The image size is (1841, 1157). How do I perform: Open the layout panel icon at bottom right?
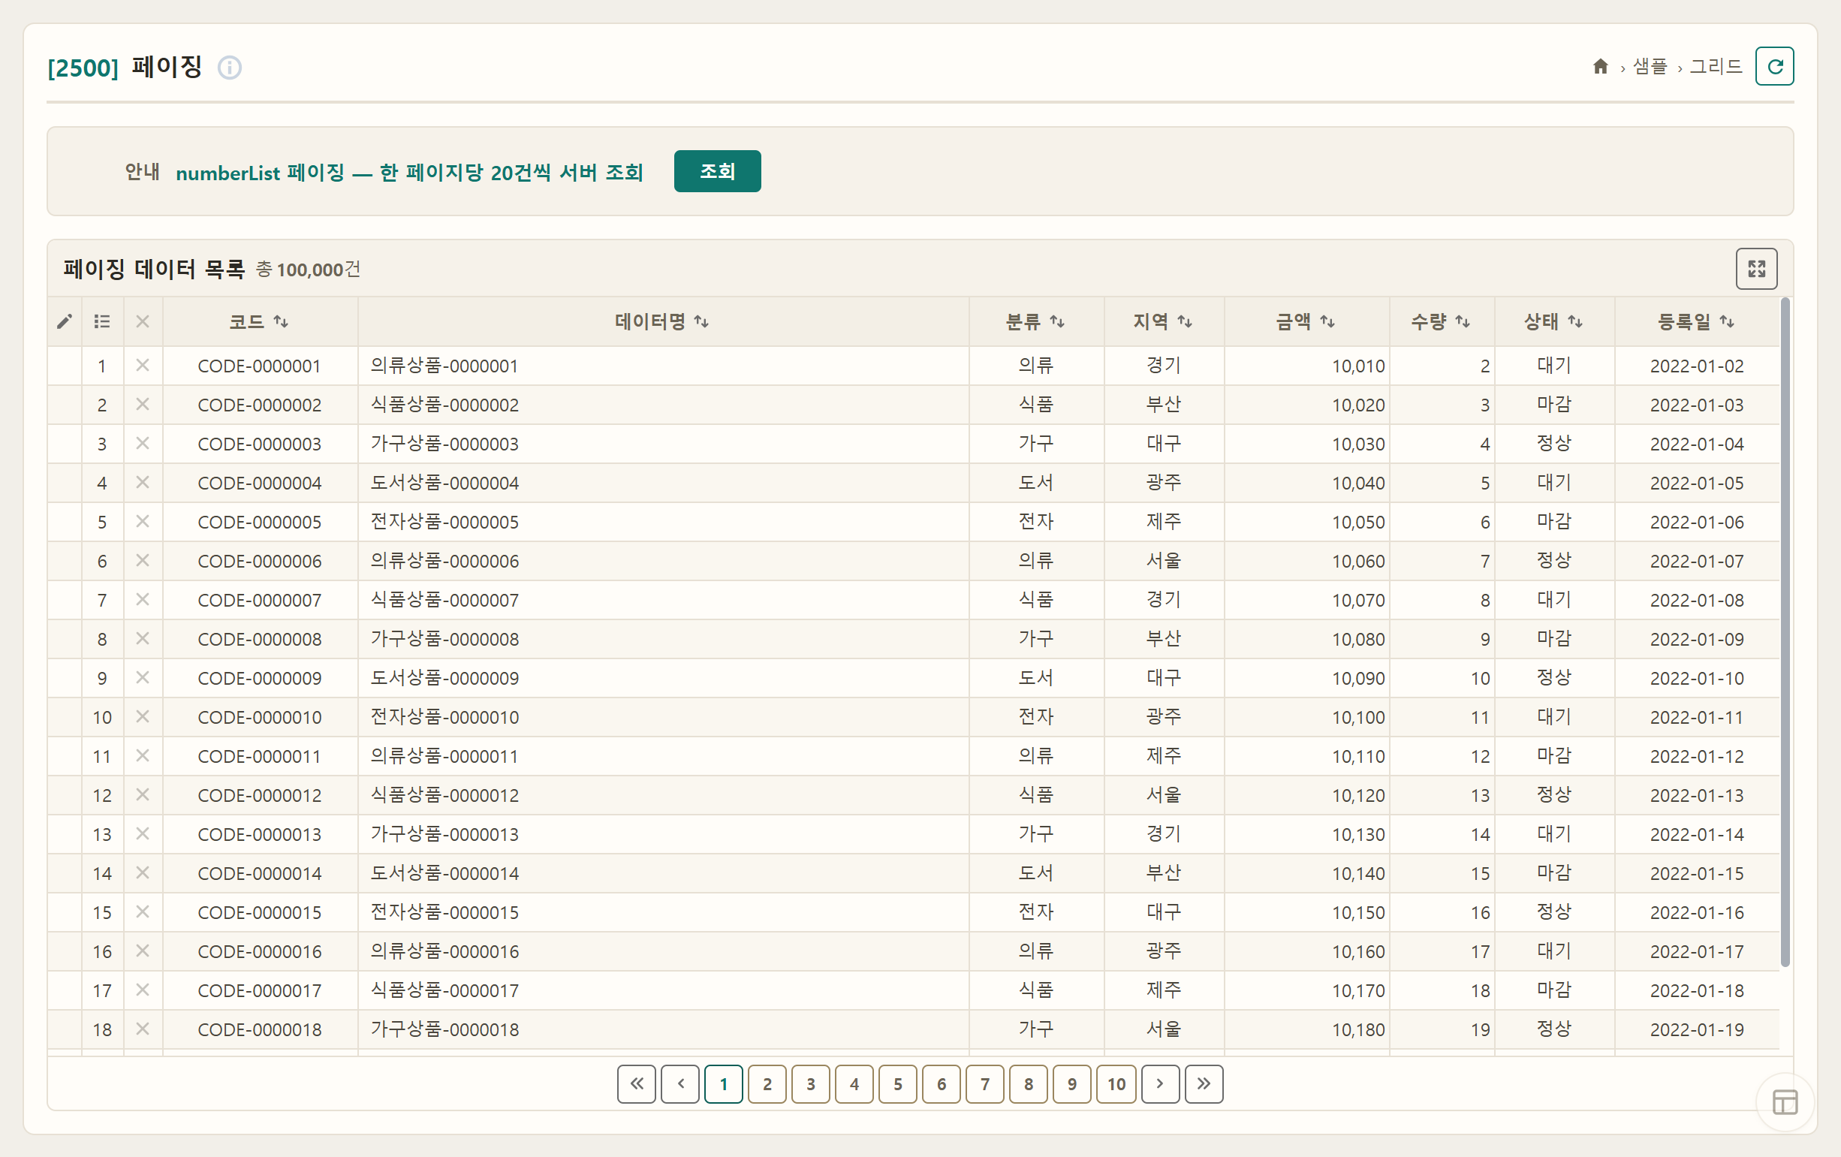1785,1102
